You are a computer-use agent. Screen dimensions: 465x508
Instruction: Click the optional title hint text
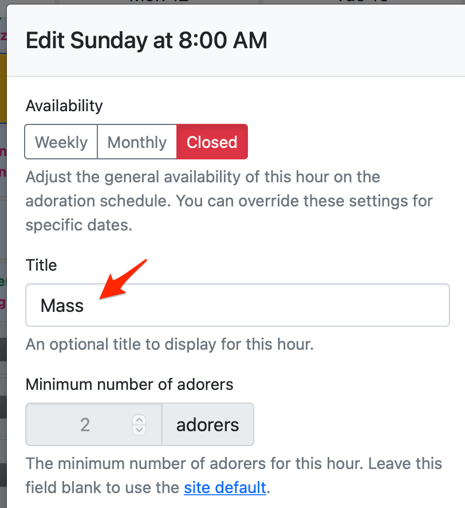click(170, 345)
